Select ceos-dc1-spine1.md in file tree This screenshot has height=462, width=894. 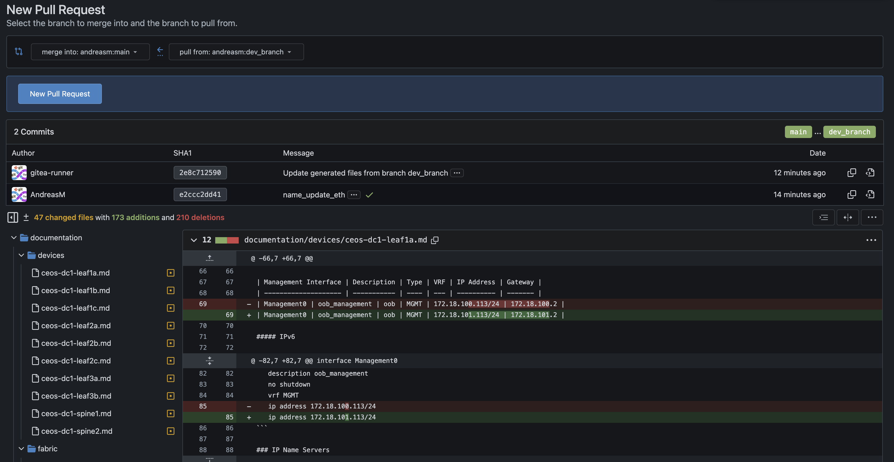[x=76, y=414]
